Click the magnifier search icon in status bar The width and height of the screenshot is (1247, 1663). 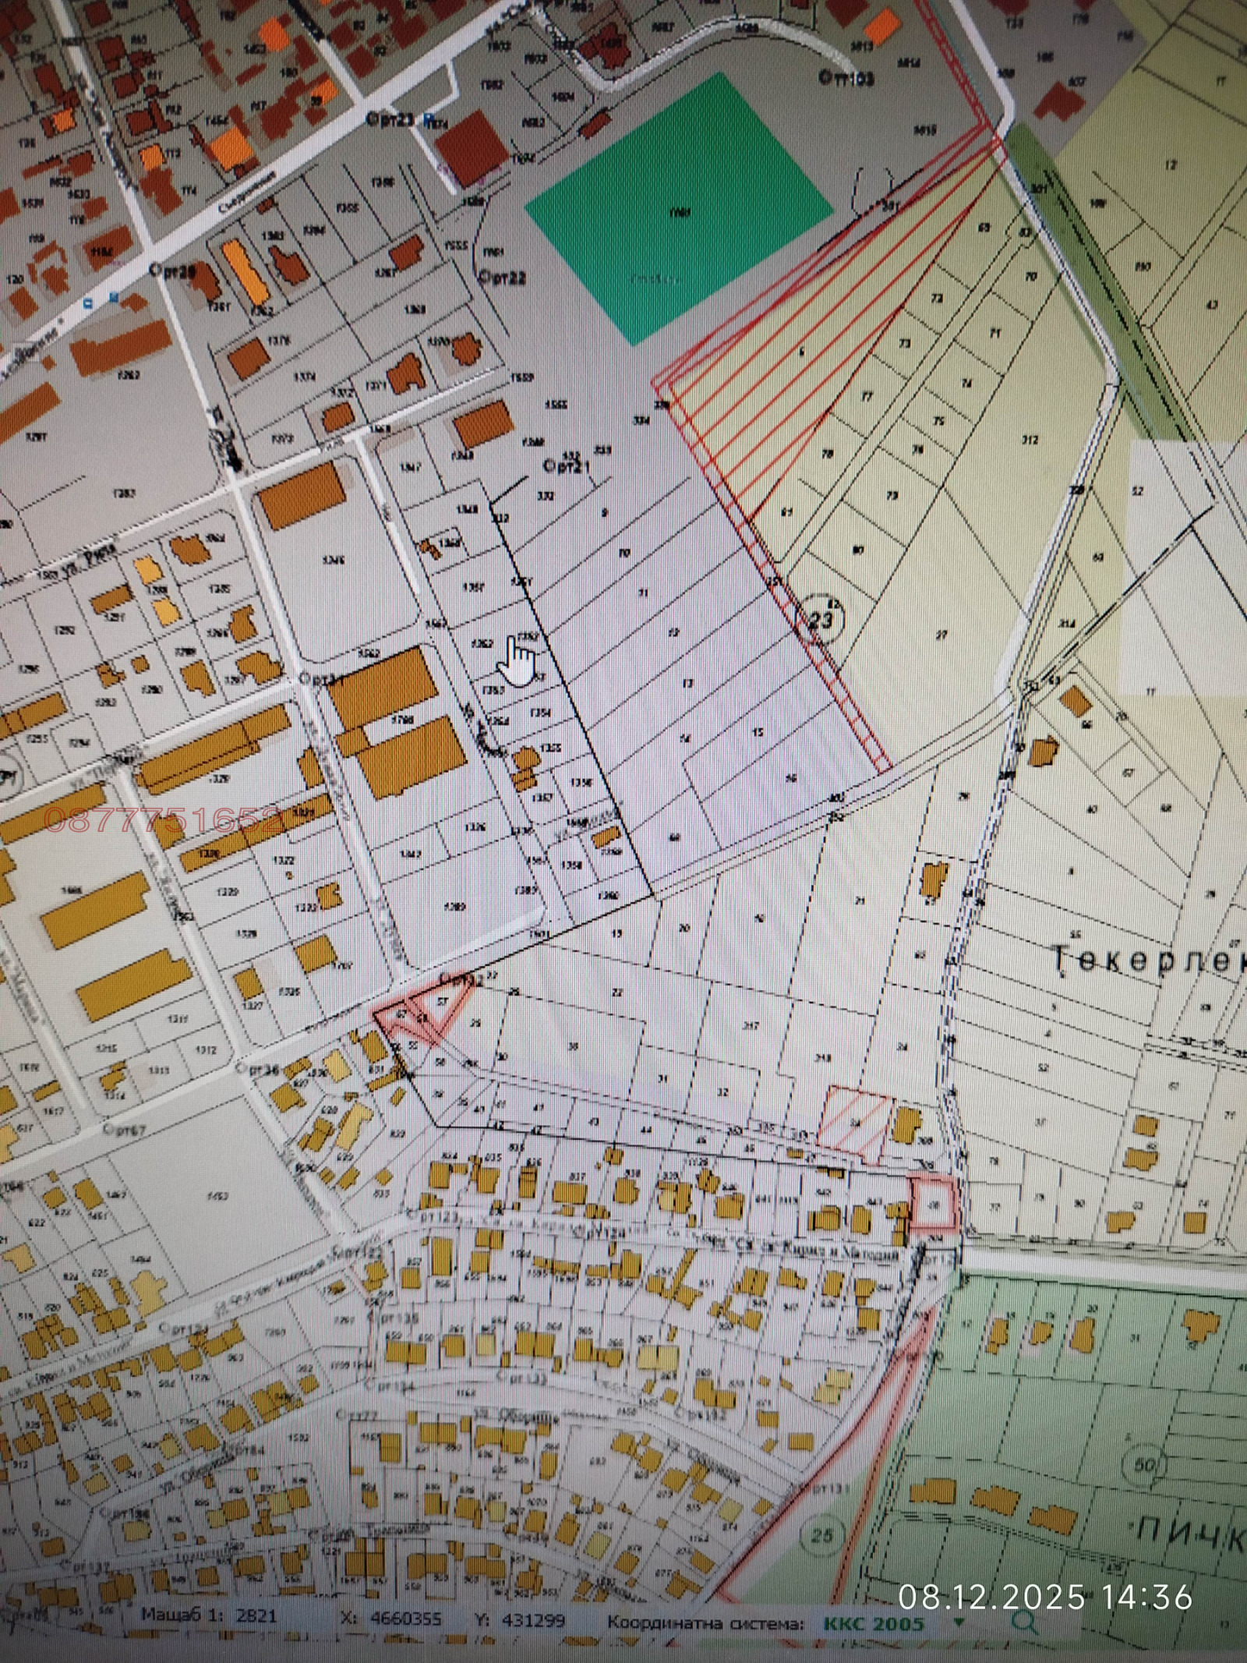click(x=1026, y=1622)
